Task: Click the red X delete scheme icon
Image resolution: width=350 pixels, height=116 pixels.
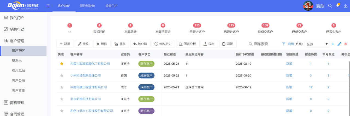Action: tap(346, 44)
